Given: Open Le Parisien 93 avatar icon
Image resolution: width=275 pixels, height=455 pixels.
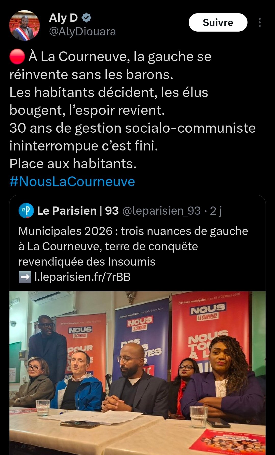Looking at the screenshot, I should point(26,211).
